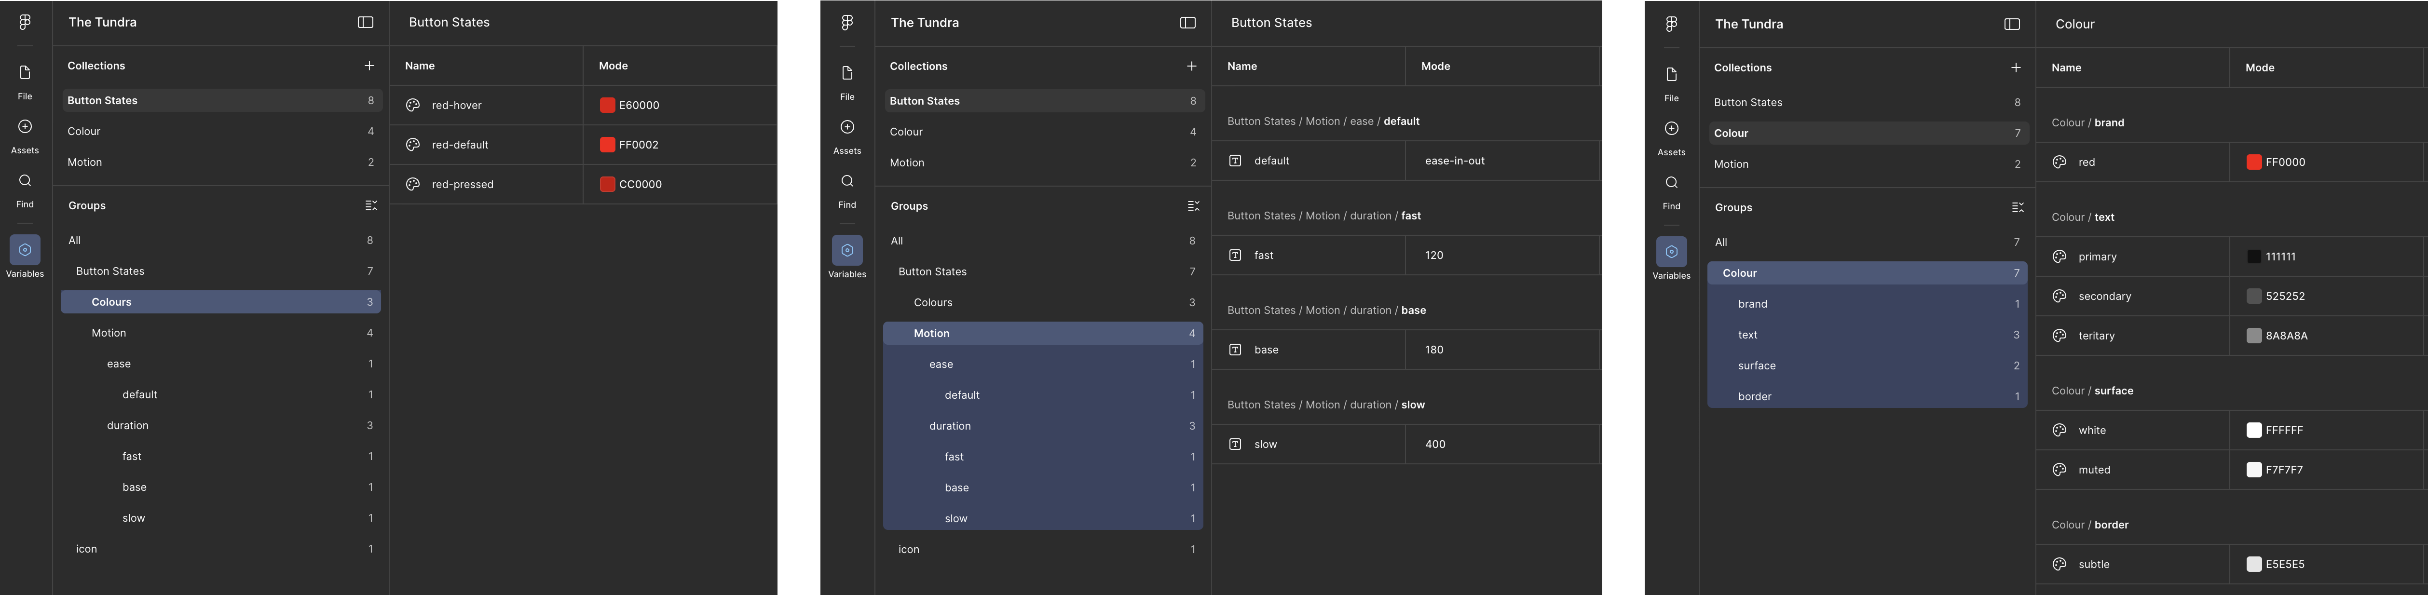Image resolution: width=2428 pixels, height=595 pixels.
Task: Click the 400 value for slow duration
Action: click(1434, 444)
